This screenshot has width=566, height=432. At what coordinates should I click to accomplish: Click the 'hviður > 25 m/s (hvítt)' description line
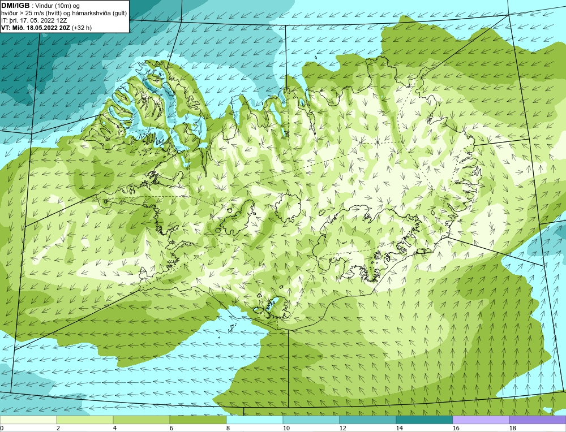pyautogui.click(x=64, y=14)
